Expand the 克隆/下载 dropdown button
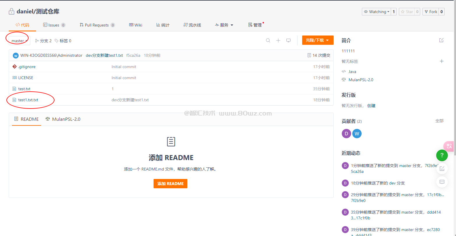 [318, 40]
